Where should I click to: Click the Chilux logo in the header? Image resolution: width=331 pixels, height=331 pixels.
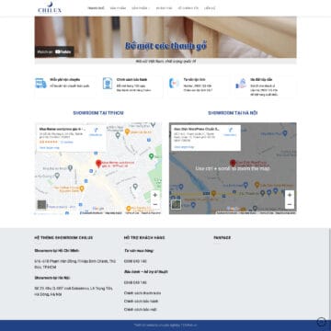[x=50, y=7]
